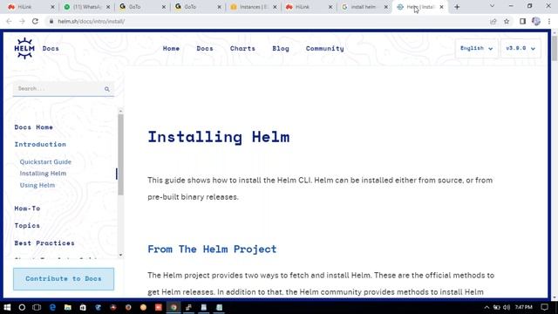Image resolution: width=558 pixels, height=314 pixels.
Task: Open File Explorer from the taskbar
Action: [x=68, y=307]
